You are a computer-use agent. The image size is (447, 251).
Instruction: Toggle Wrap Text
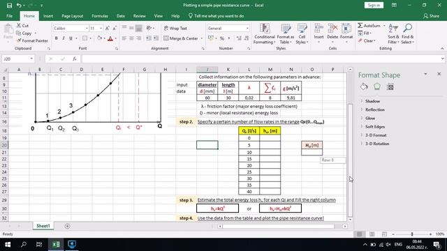[175, 28]
